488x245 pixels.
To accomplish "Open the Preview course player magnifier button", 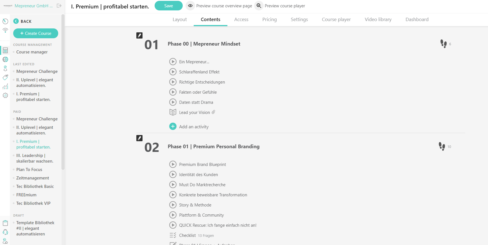I will coord(259,6).
